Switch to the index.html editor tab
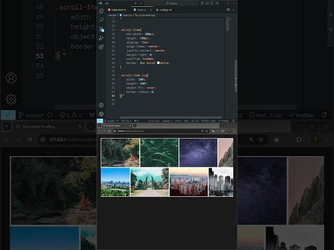Viewport: 334px width, 250px height. click(117, 10)
